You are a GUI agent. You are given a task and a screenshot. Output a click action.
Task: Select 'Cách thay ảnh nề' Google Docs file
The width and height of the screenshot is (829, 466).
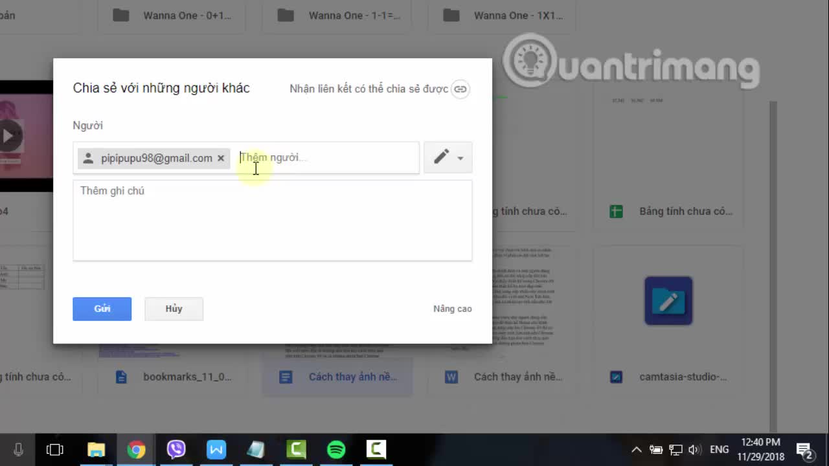pyautogui.click(x=337, y=377)
